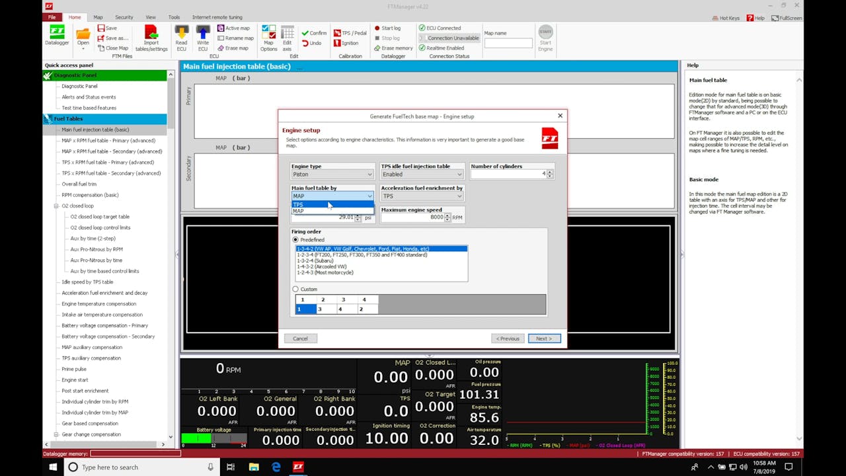Image resolution: width=846 pixels, height=476 pixels.
Task: Click the Erase memory icon
Action: point(393,48)
